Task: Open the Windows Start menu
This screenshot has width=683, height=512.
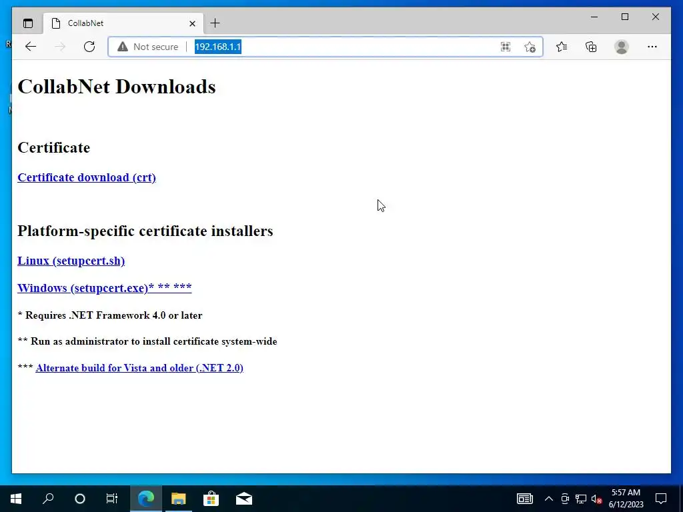Action: click(16, 499)
